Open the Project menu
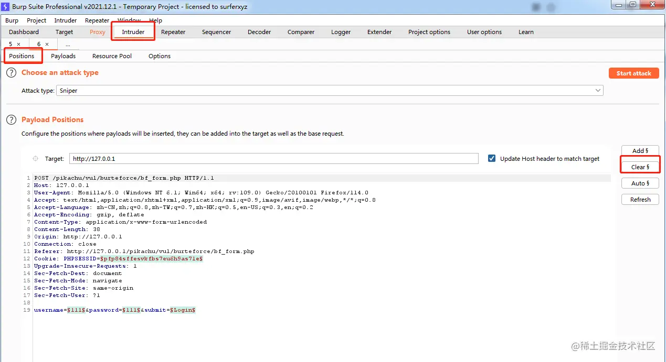The height and width of the screenshot is (362, 666). (37, 20)
